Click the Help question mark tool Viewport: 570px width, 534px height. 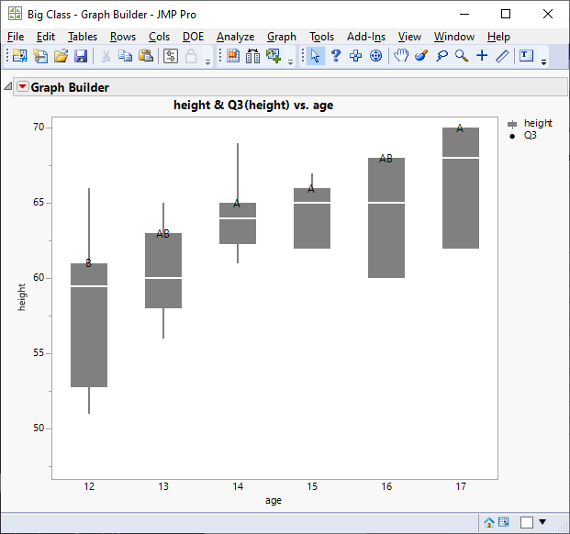tap(336, 56)
